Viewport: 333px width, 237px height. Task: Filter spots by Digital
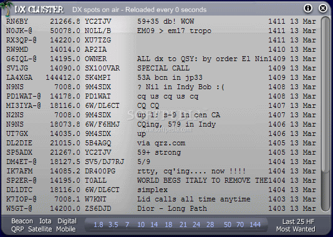67,221
